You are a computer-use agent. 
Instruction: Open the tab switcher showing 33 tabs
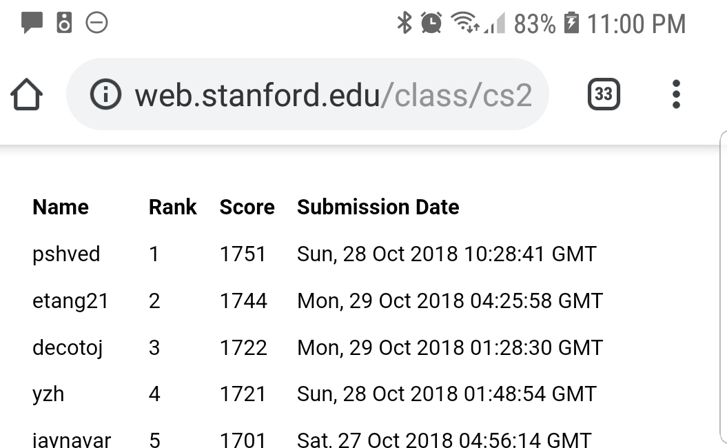click(x=604, y=94)
